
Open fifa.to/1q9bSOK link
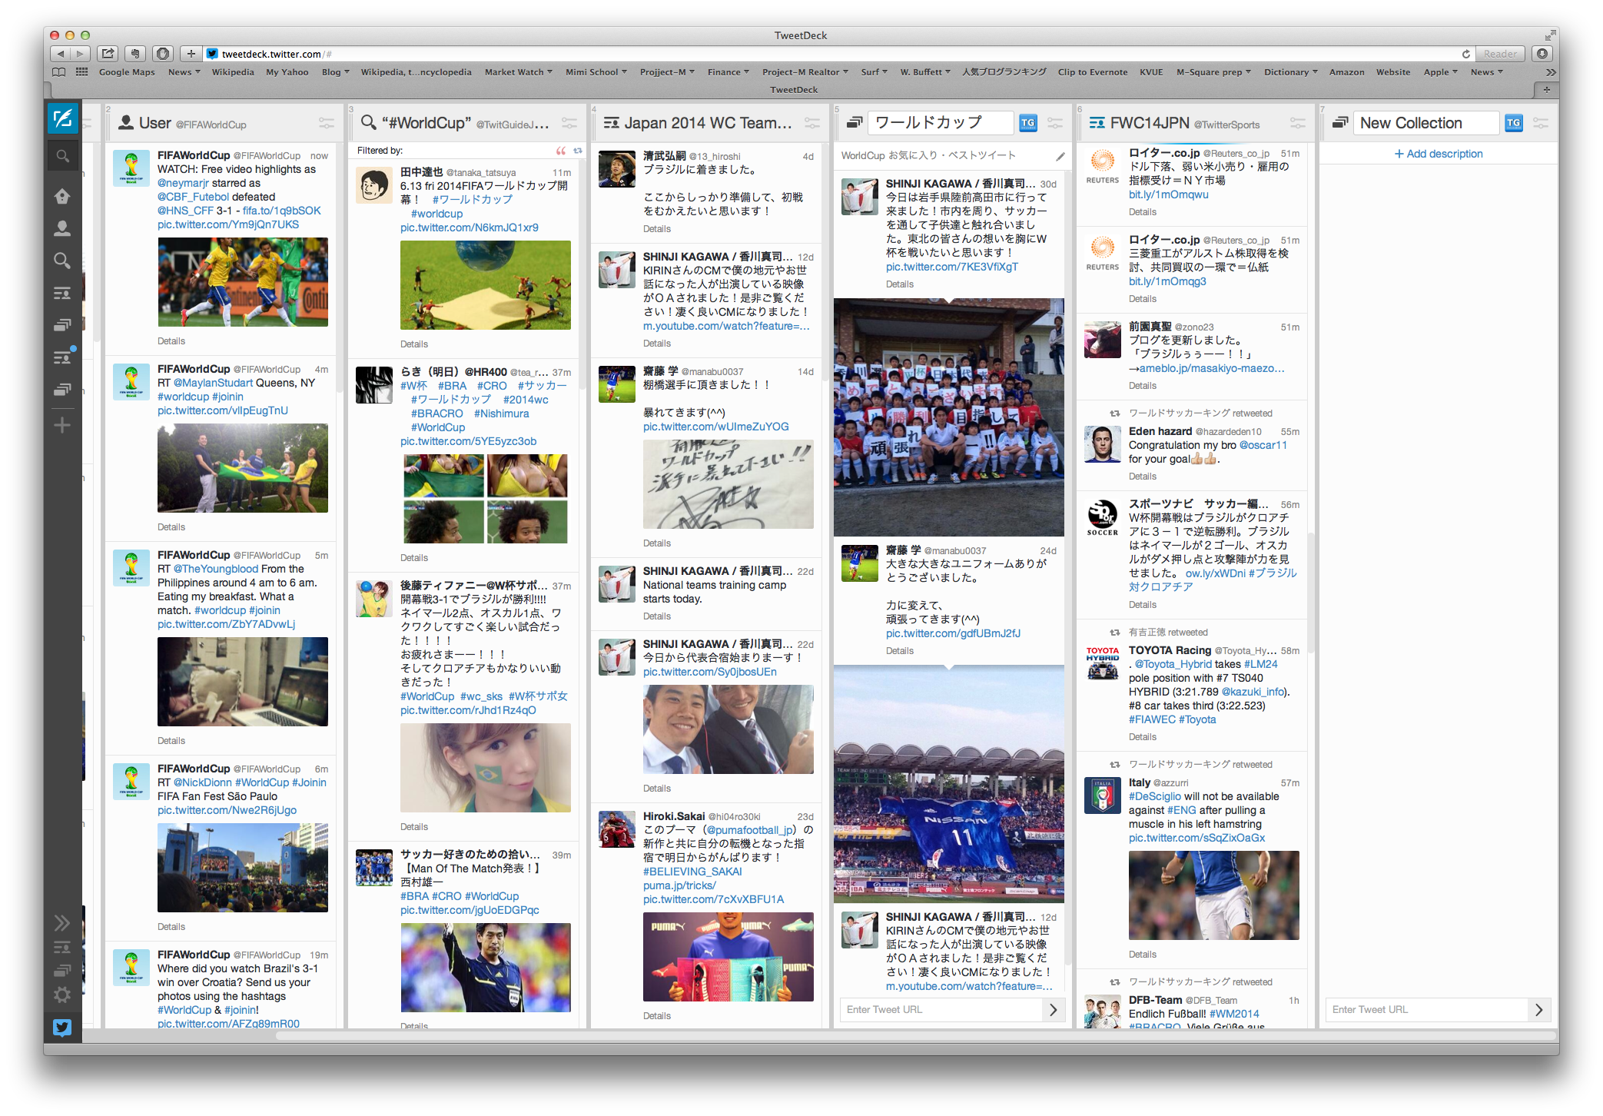(x=281, y=211)
